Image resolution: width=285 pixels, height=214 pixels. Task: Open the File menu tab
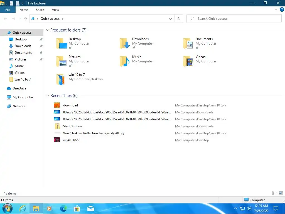coord(8,10)
